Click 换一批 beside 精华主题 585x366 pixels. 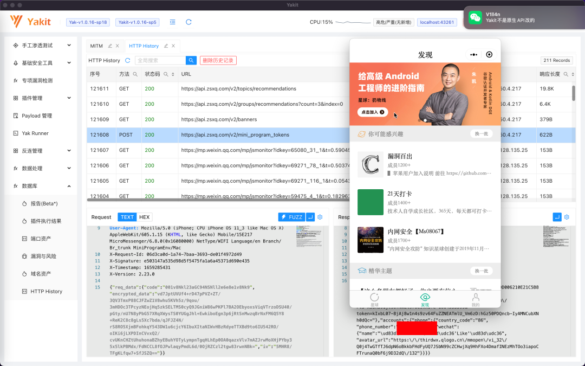(x=482, y=271)
